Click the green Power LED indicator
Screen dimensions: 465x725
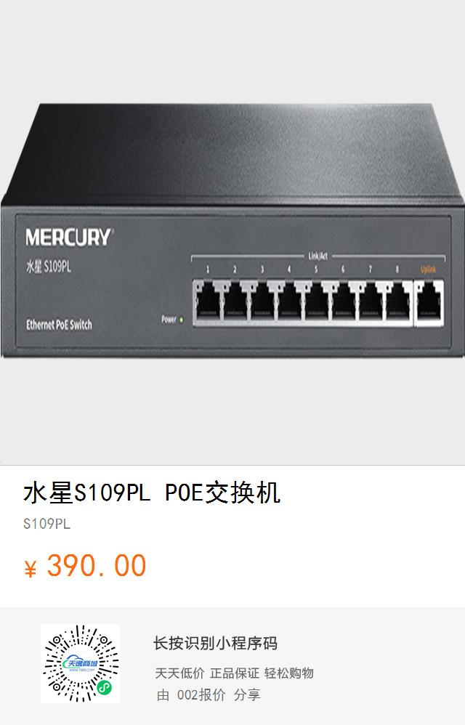coord(181,320)
